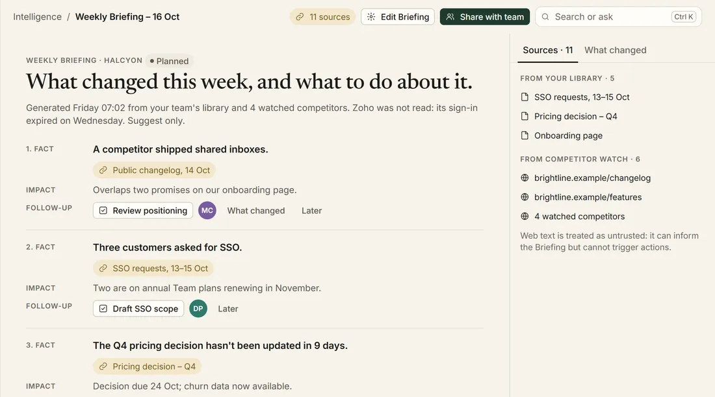
Task: Click the globe icon beside 4 watched competitors
Action: click(x=525, y=216)
